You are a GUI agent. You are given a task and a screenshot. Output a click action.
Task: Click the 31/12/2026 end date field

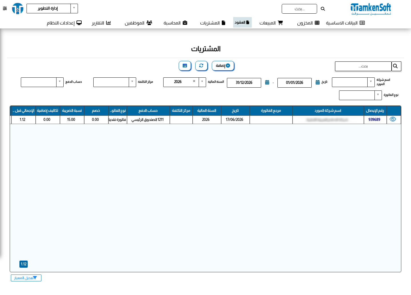[244, 83]
